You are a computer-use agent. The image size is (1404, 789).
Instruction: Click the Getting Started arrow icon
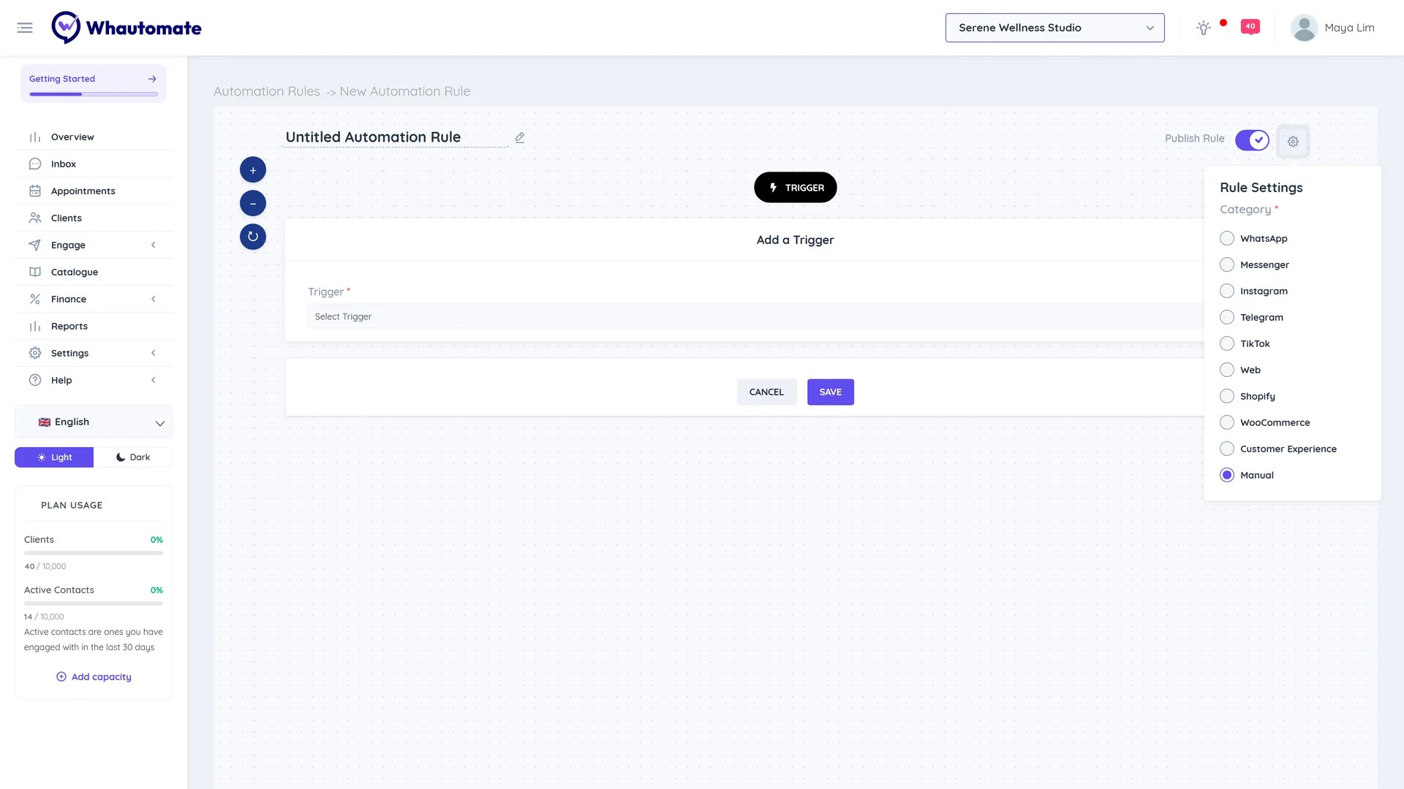click(152, 79)
